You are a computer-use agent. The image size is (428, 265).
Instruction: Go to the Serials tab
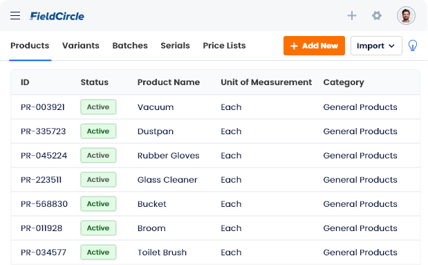175,46
